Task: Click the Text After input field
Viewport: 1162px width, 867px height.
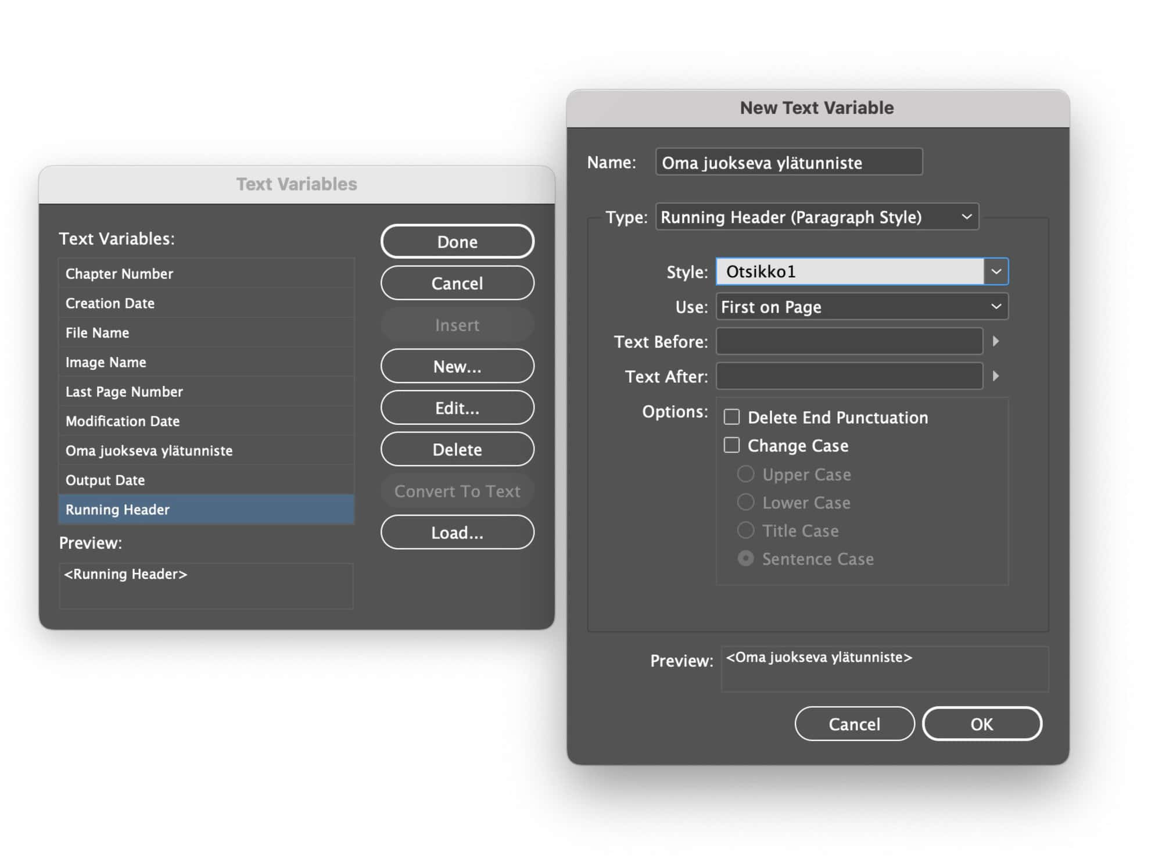Action: [x=849, y=376]
